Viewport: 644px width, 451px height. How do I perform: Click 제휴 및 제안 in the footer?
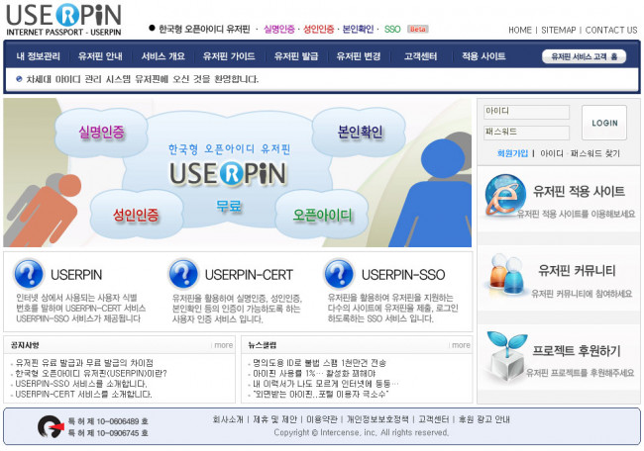pyautogui.click(x=274, y=419)
